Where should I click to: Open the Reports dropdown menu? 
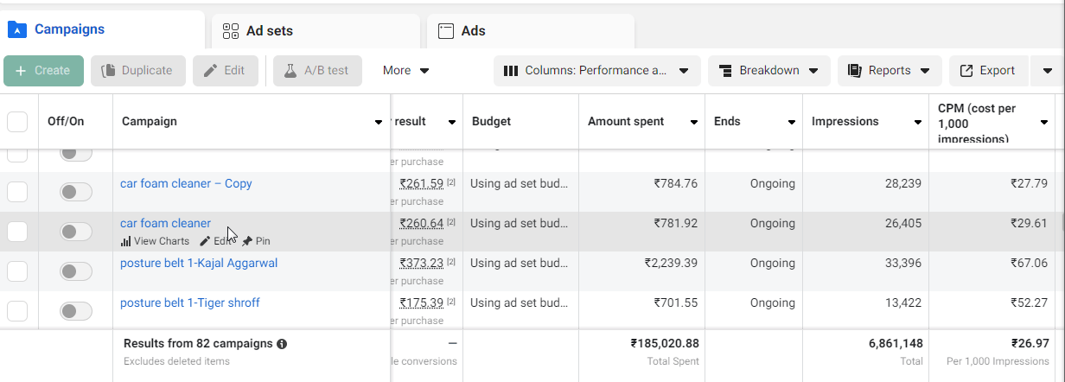(889, 71)
